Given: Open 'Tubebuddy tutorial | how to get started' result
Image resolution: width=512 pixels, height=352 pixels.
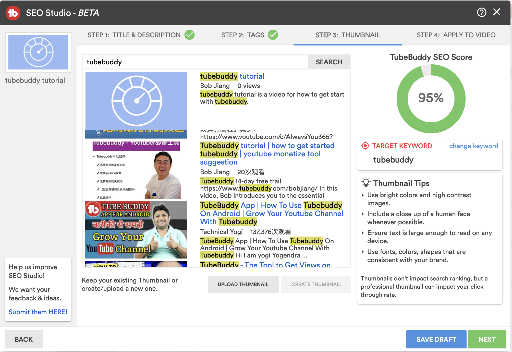Looking at the screenshot, I should tap(267, 154).
